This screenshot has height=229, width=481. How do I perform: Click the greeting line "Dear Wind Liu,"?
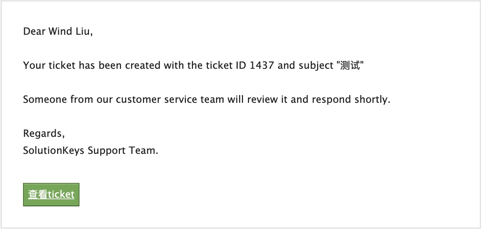[x=58, y=32]
